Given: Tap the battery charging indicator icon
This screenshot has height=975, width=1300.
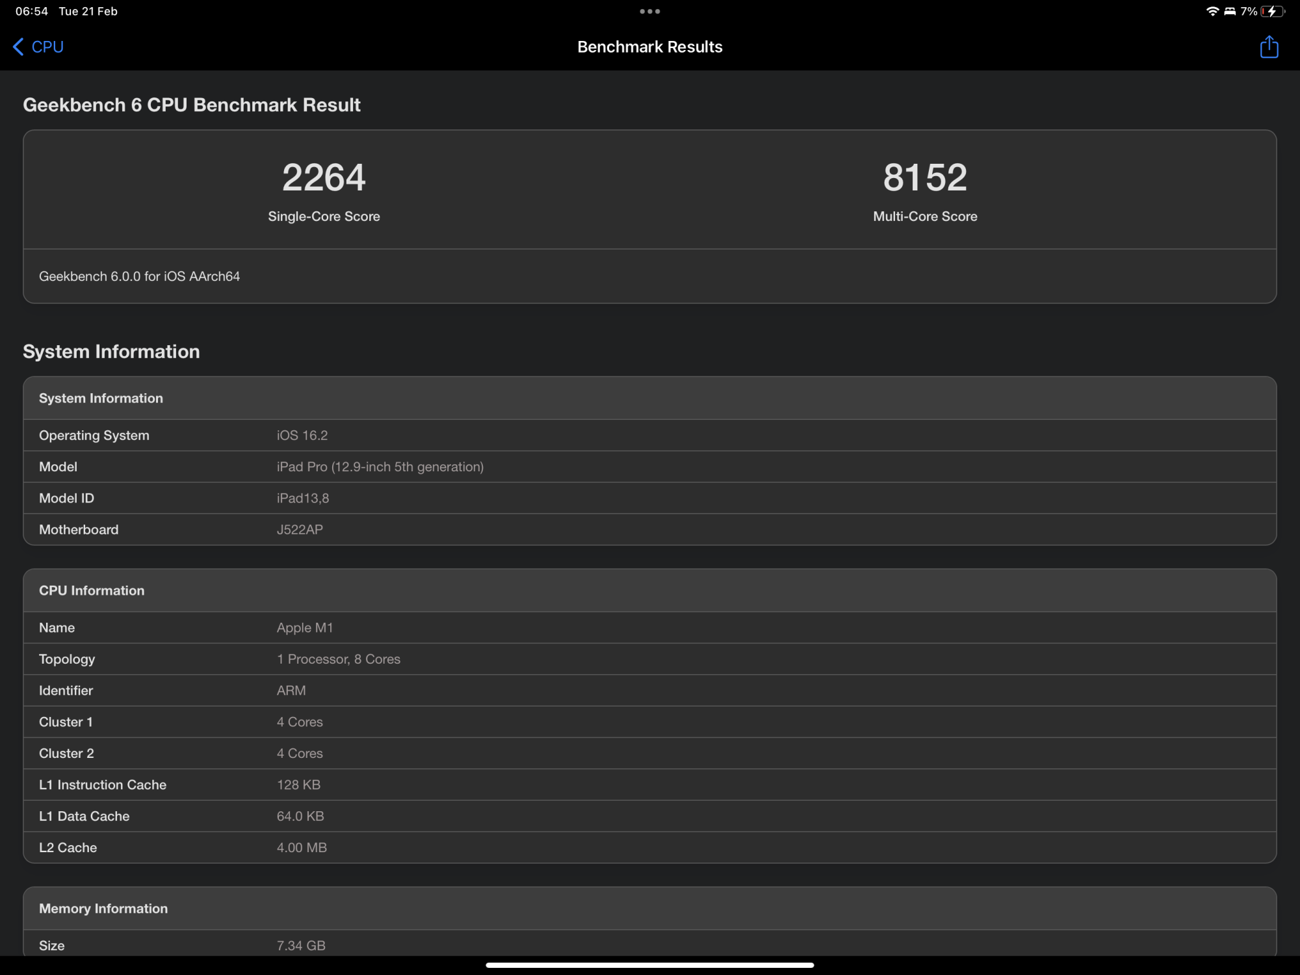Looking at the screenshot, I should tap(1272, 11).
